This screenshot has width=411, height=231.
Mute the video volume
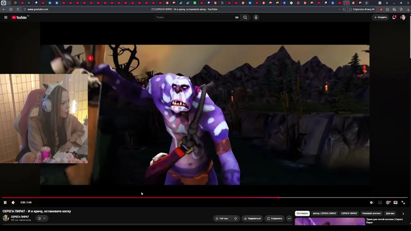coord(13,202)
